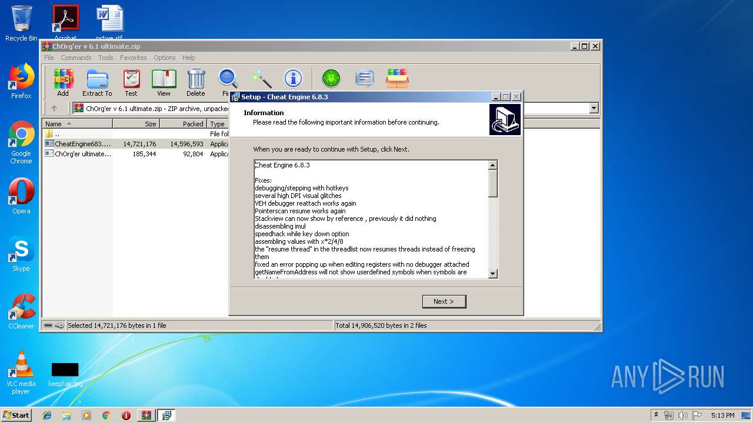Select the Opera desktop icon
The image size is (753, 423).
[21, 196]
